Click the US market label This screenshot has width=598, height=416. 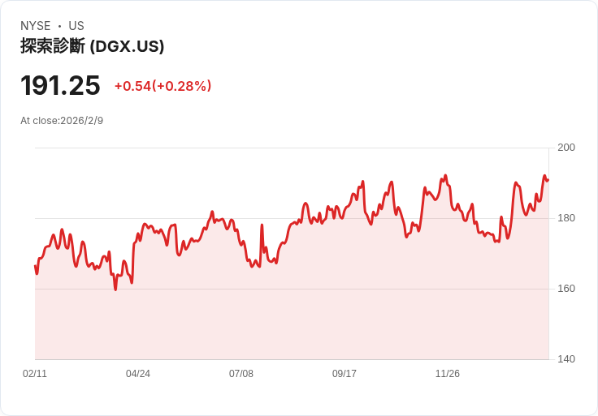(76, 26)
